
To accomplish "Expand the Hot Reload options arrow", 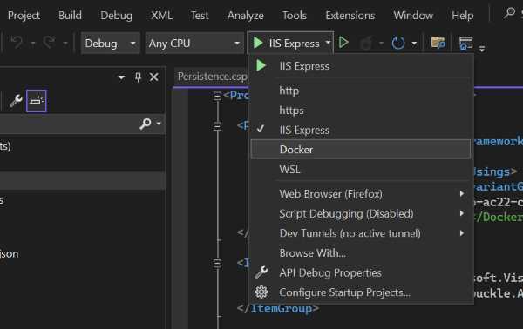I will [381, 43].
